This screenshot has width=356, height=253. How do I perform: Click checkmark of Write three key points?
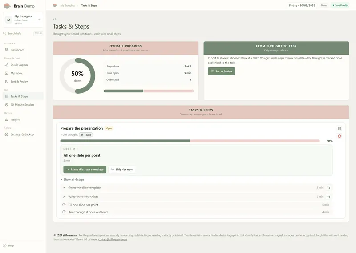coord(64,197)
